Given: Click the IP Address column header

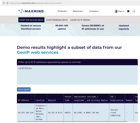Looking at the screenshot, I should click(23, 100).
